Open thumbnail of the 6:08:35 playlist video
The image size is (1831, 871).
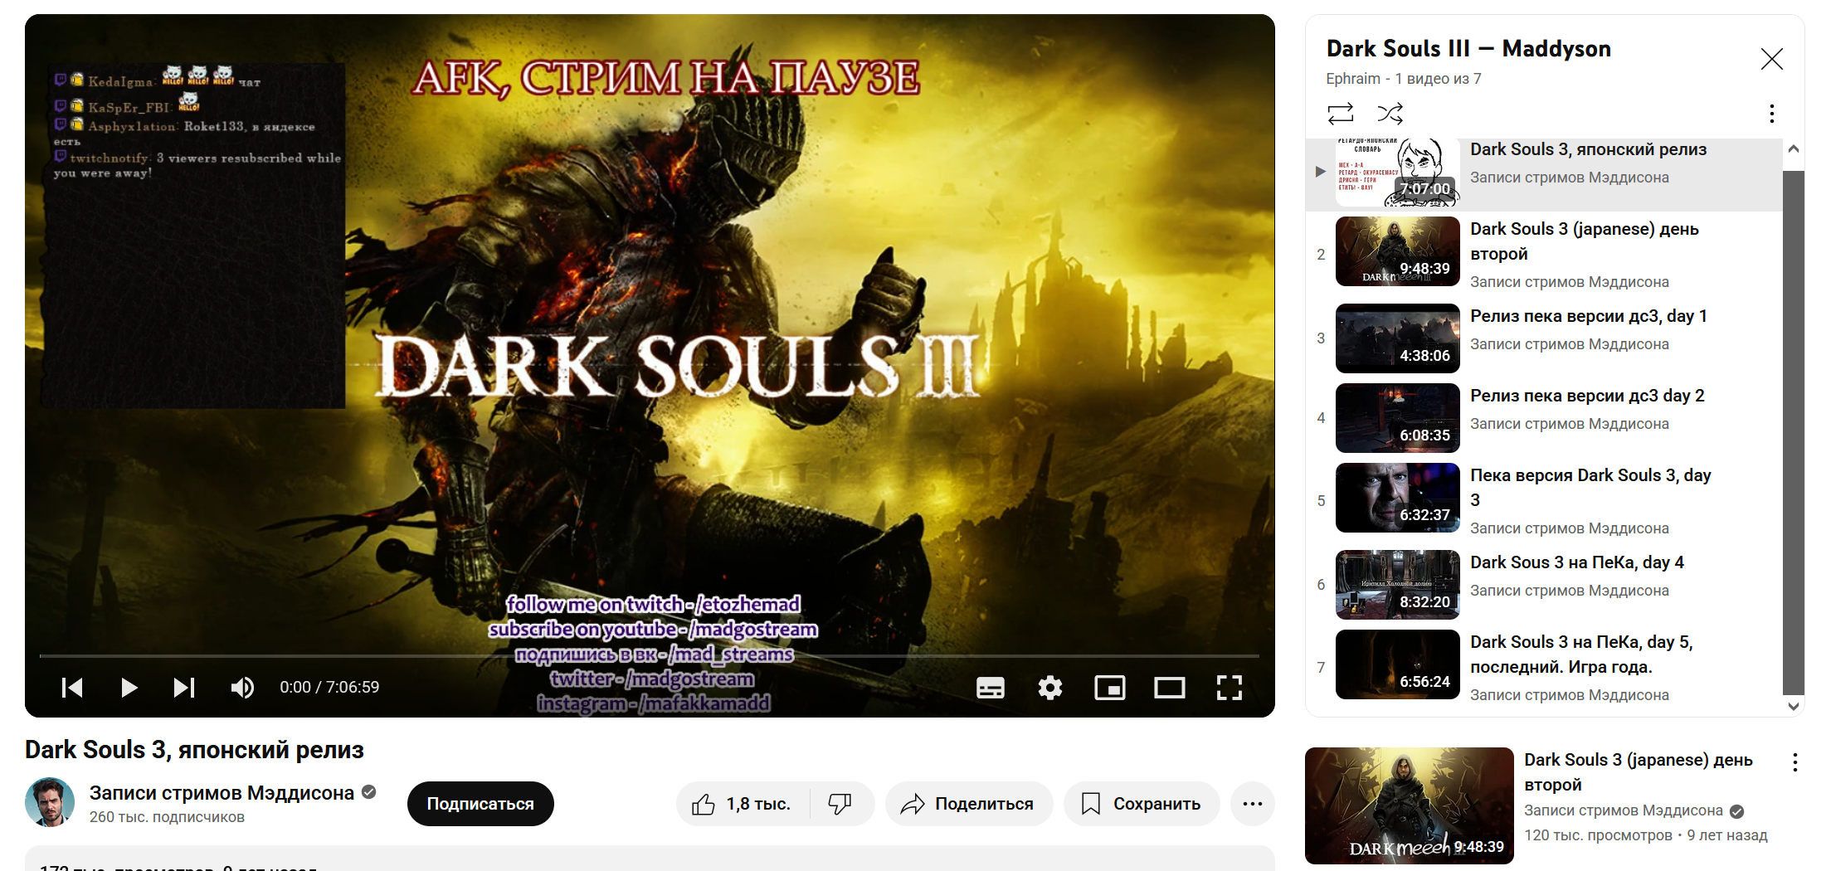point(1398,418)
